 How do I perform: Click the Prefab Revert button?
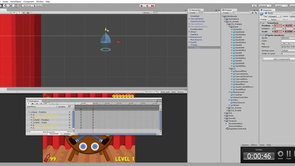[x=286, y=19]
